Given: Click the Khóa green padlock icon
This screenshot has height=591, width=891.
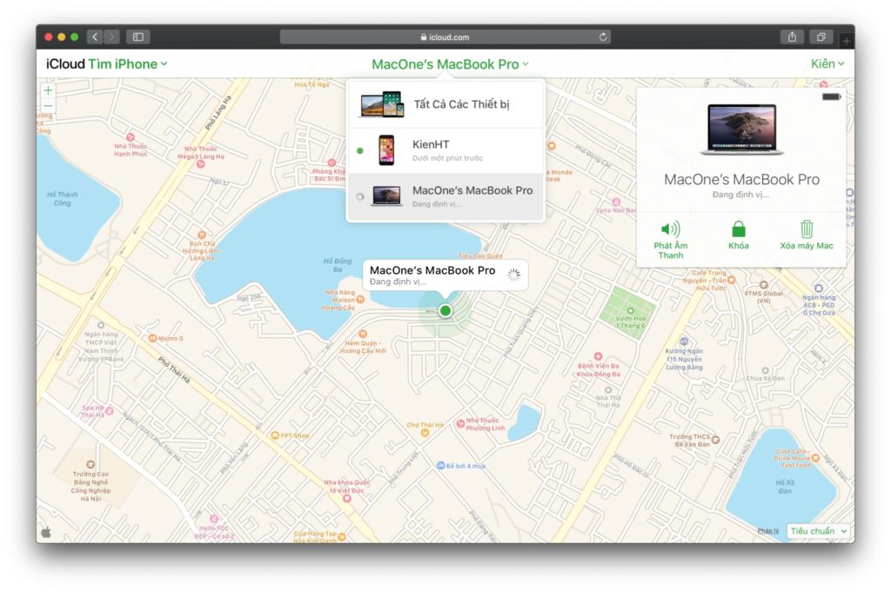Looking at the screenshot, I should point(738,229).
